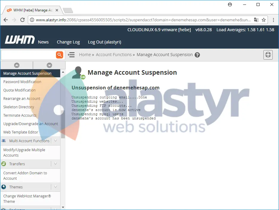Open the help question mark icon
279x210 pixels.
(x=197, y=55)
